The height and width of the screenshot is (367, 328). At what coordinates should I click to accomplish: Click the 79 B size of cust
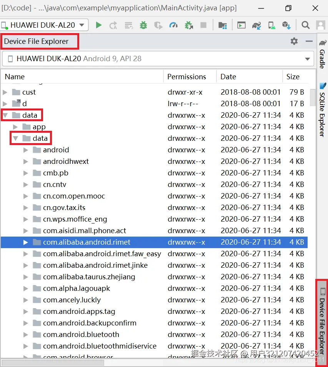(296, 92)
